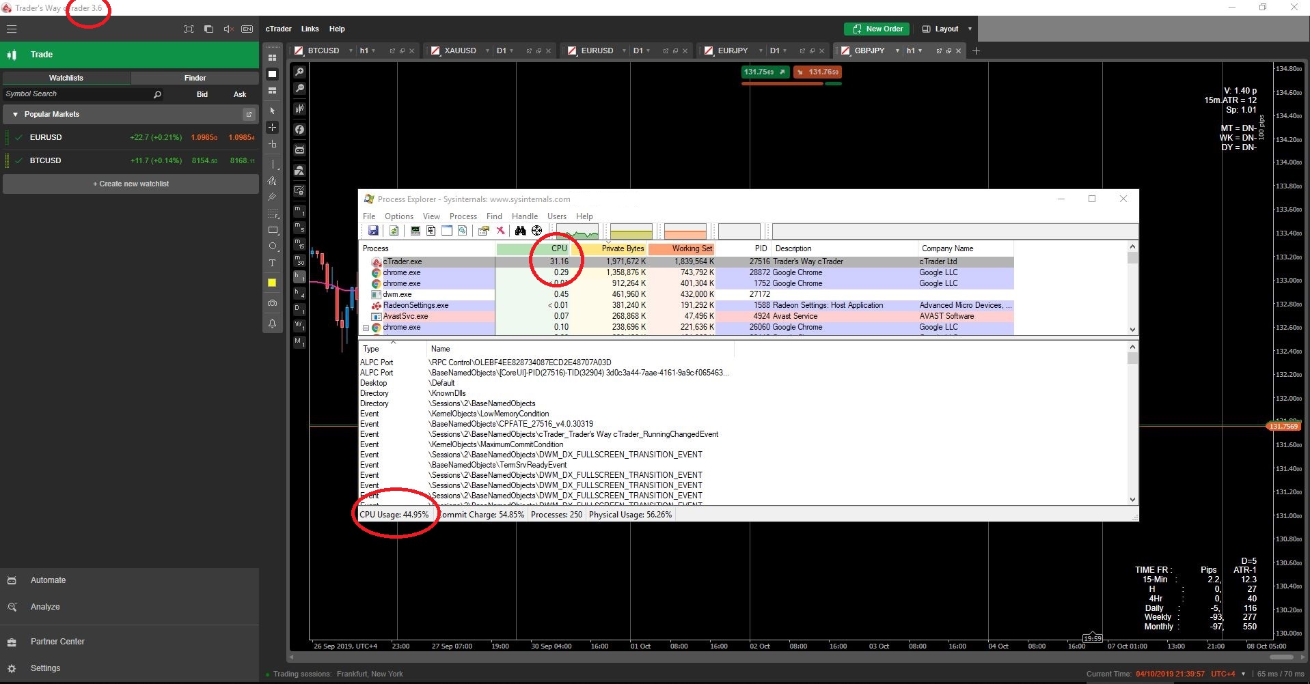Open Partner Center

(57, 642)
